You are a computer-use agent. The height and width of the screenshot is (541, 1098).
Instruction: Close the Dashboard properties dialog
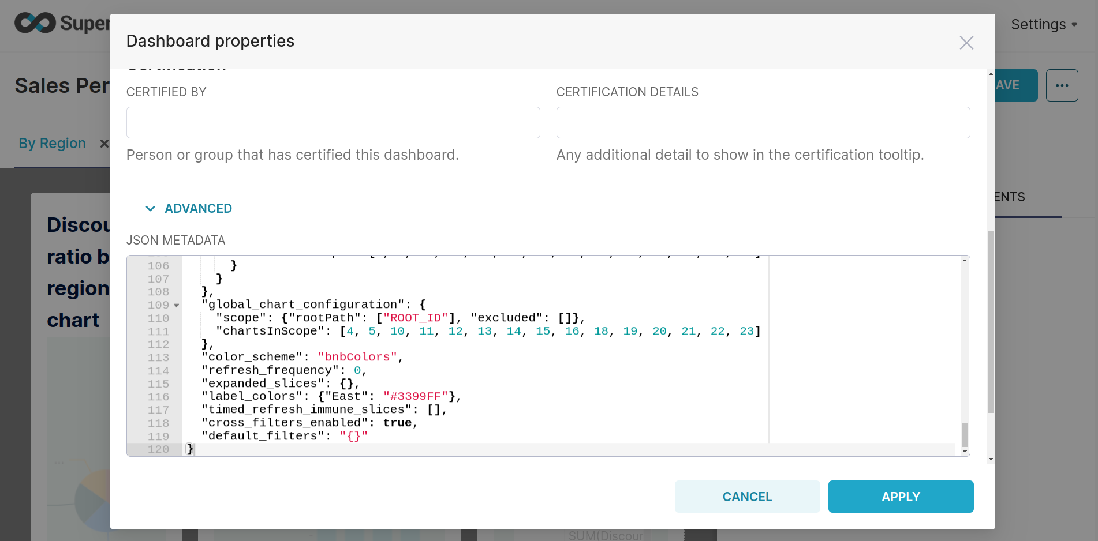(x=966, y=42)
